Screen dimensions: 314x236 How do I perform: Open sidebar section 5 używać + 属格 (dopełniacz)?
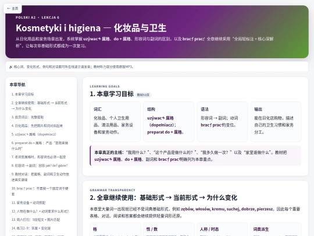pyautogui.click(x=34, y=134)
